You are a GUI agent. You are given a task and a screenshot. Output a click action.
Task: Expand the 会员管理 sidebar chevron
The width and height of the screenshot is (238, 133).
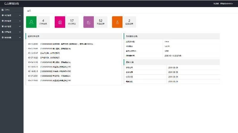20,15
